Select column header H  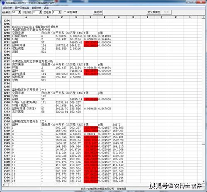point(133,17)
